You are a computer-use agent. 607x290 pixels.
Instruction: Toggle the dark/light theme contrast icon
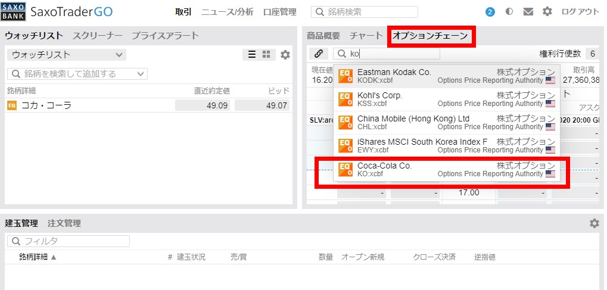click(509, 12)
